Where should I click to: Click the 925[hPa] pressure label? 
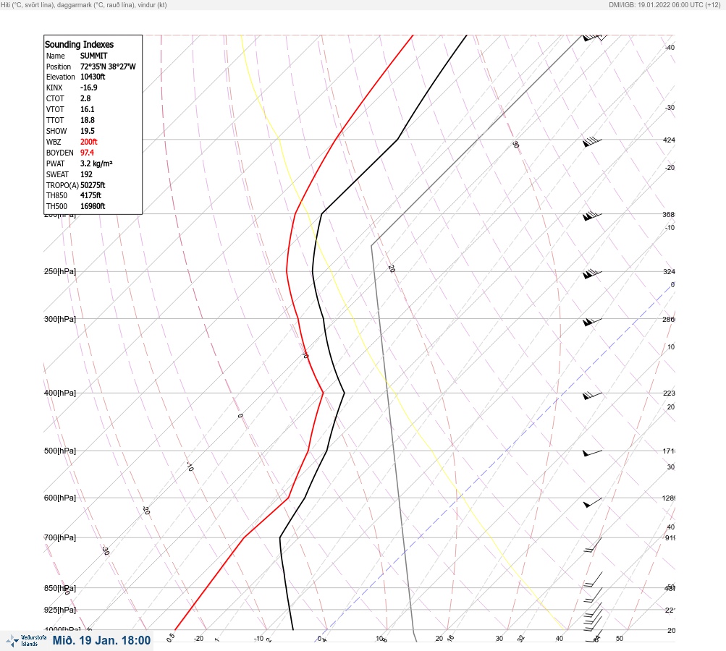click(60, 610)
